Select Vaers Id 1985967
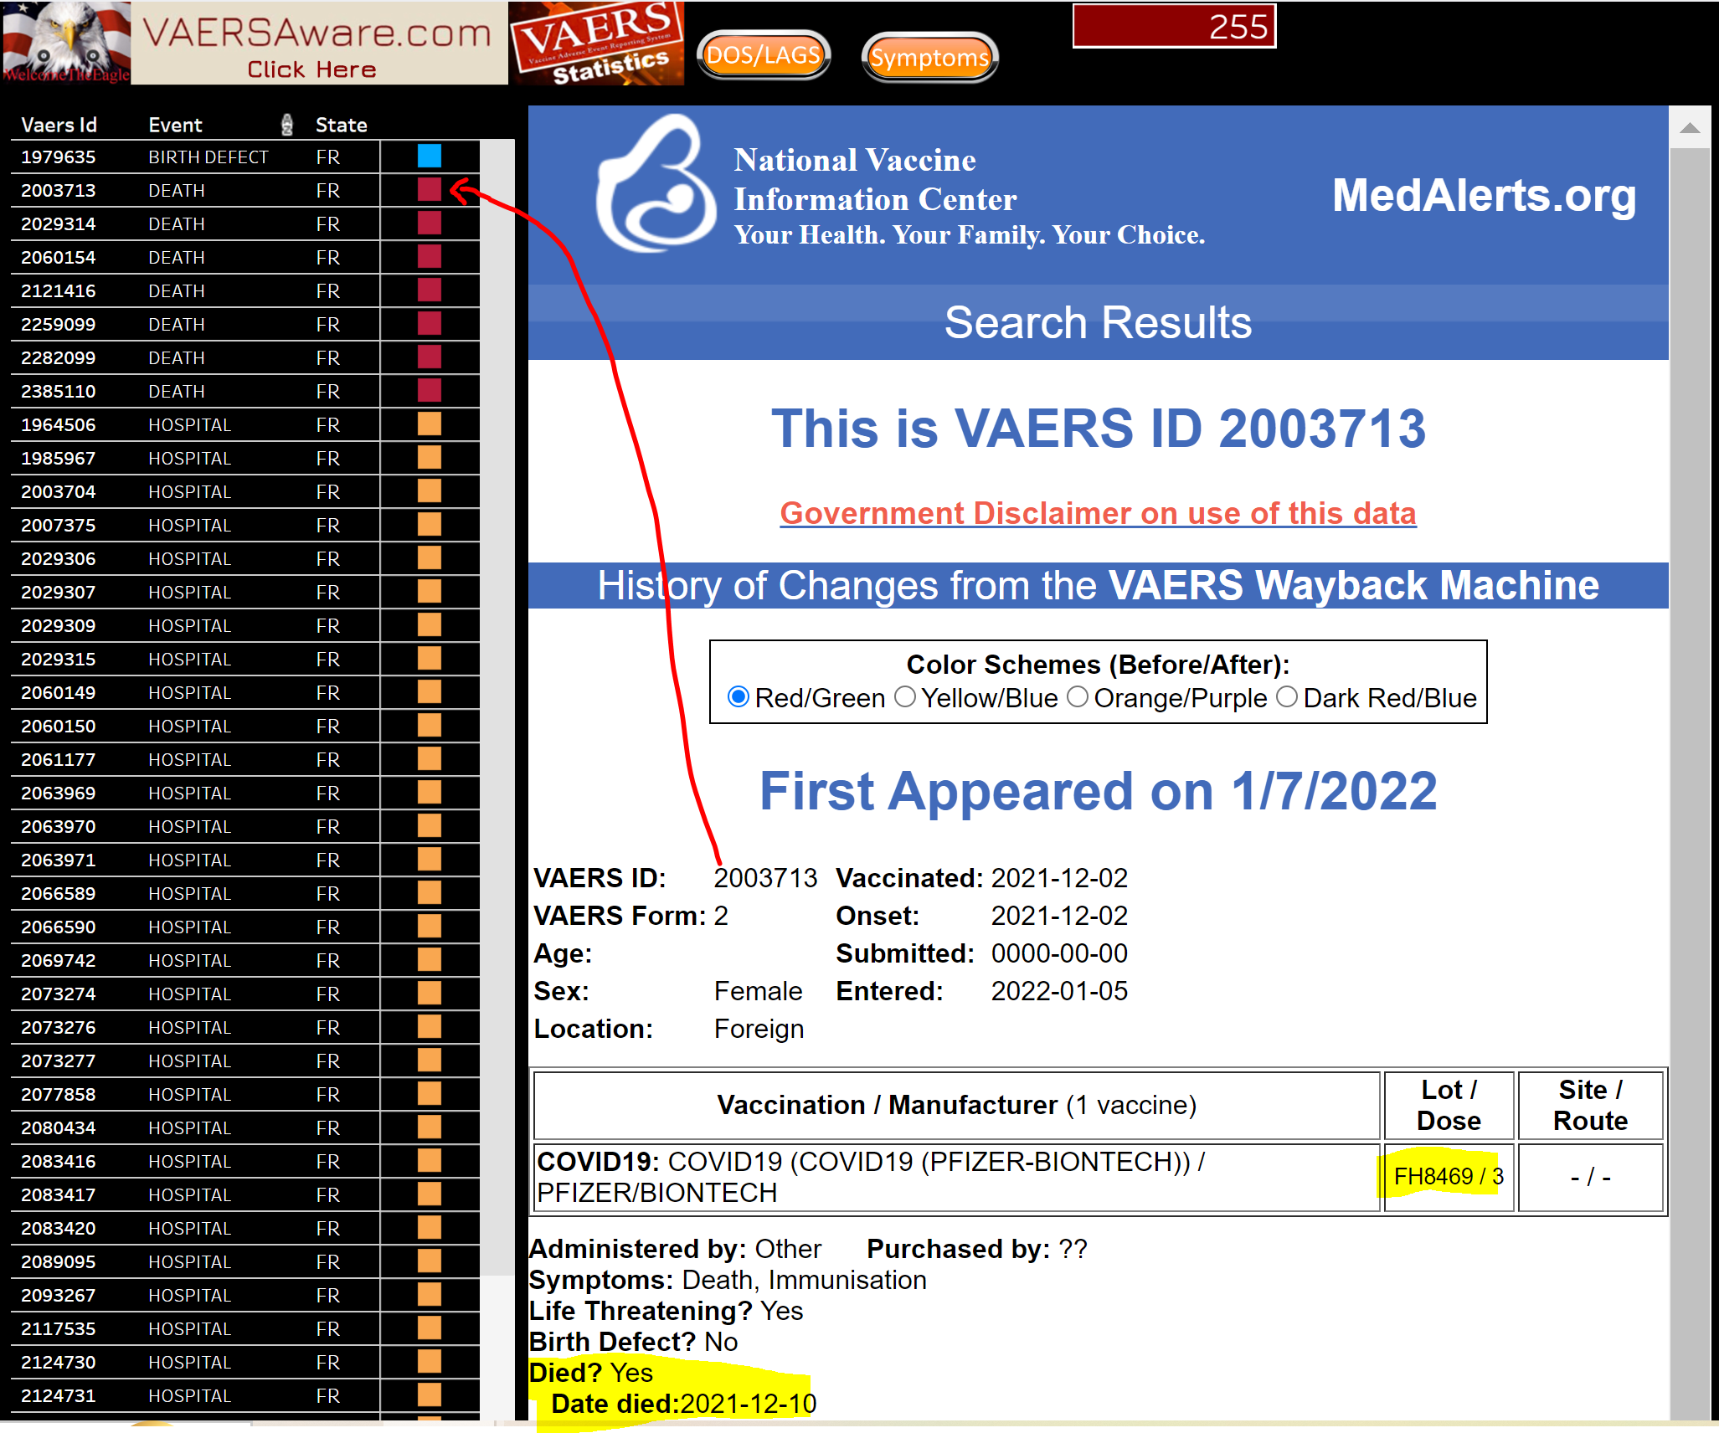The width and height of the screenshot is (1719, 1433). tap(58, 458)
